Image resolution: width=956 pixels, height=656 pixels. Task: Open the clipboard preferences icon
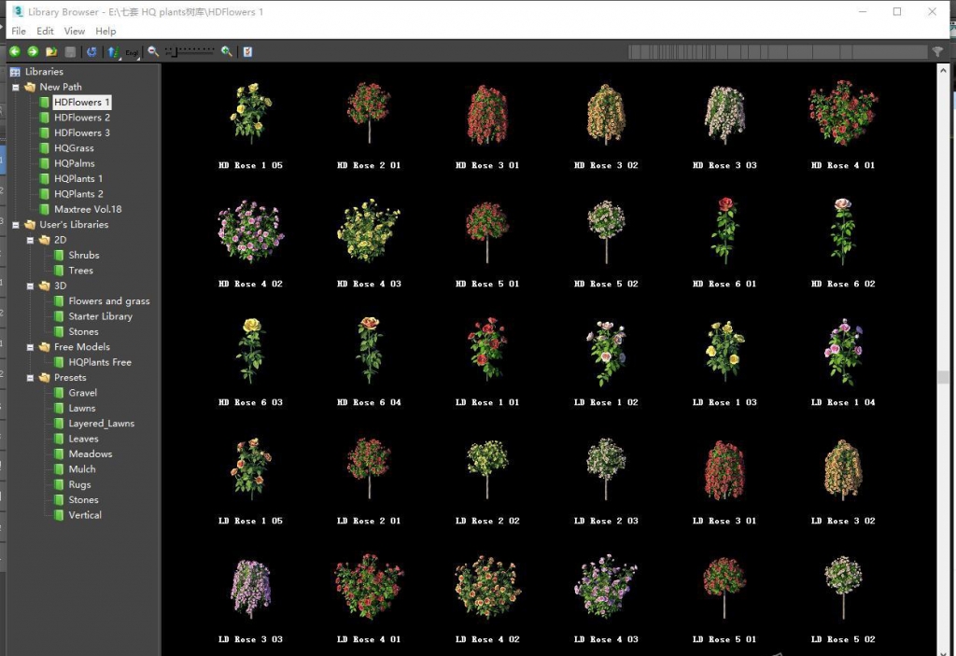click(247, 52)
